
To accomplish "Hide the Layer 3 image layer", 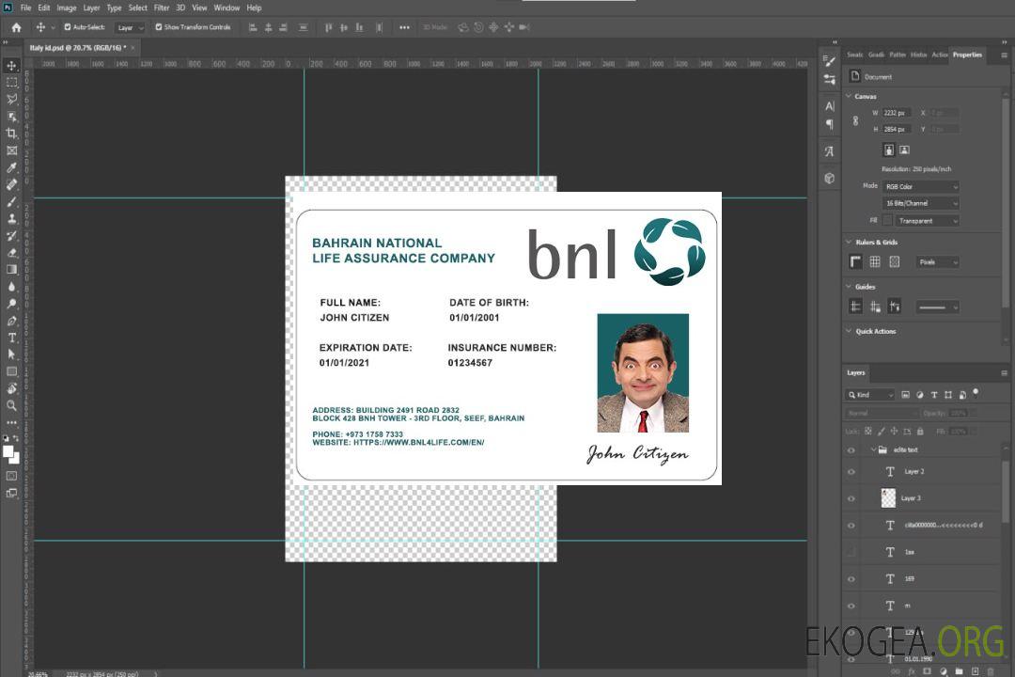I will (x=851, y=499).
